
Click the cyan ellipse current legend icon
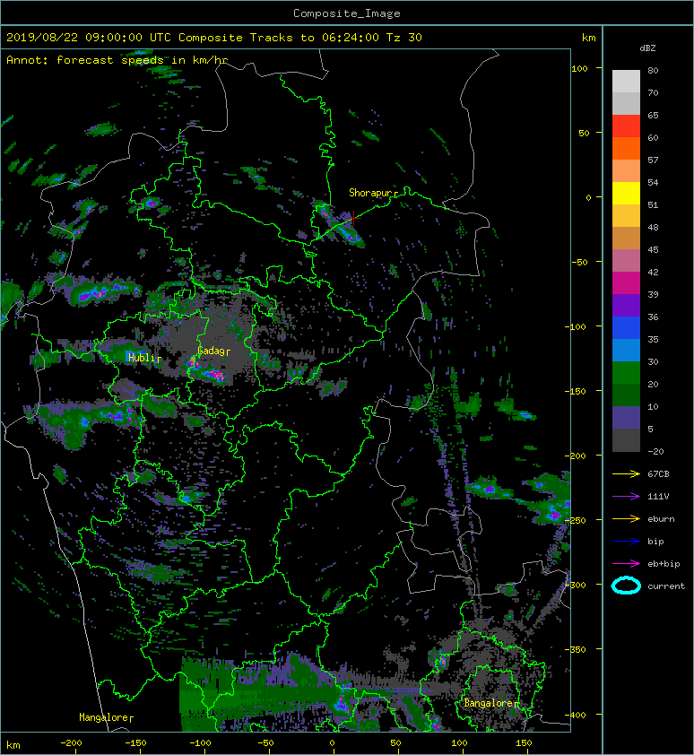(626, 586)
